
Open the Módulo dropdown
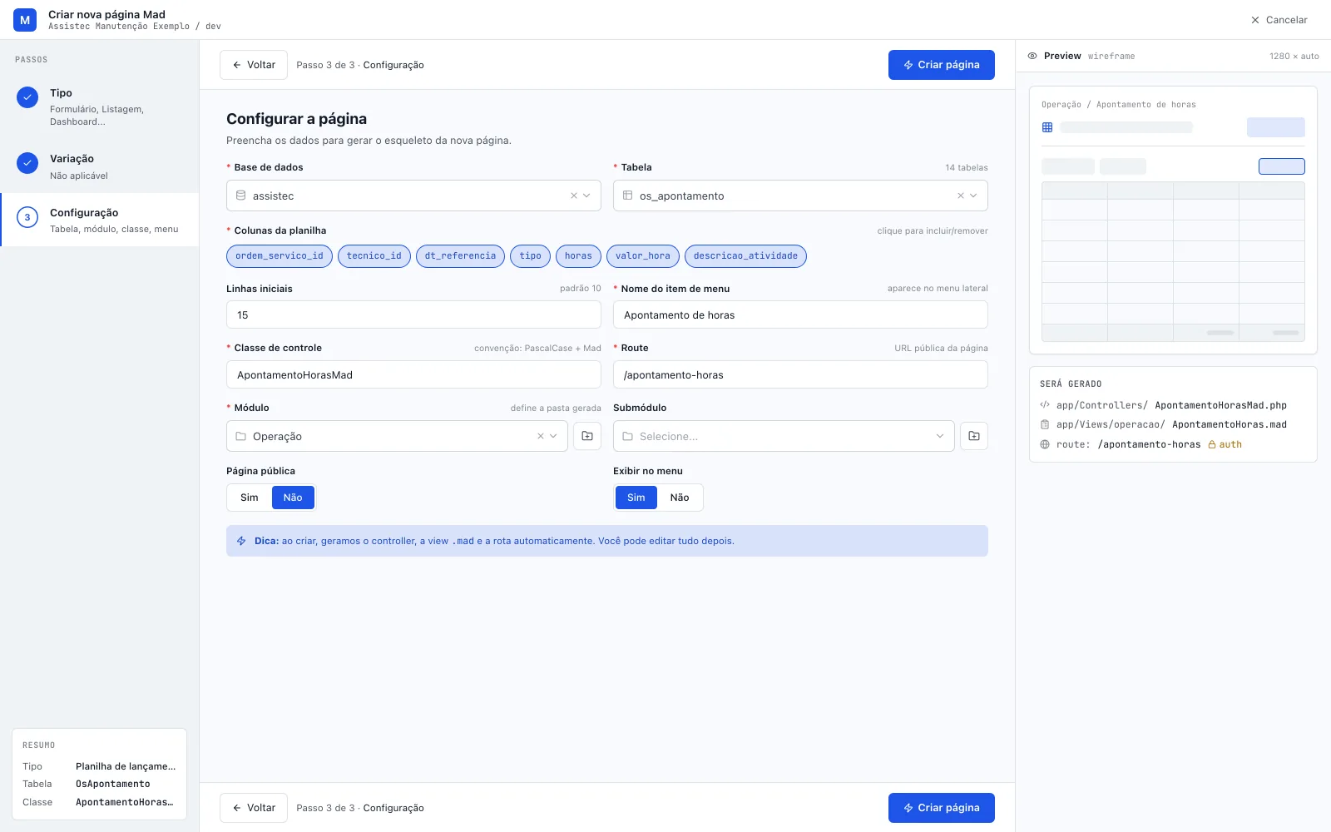pyautogui.click(x=397, y=436)
